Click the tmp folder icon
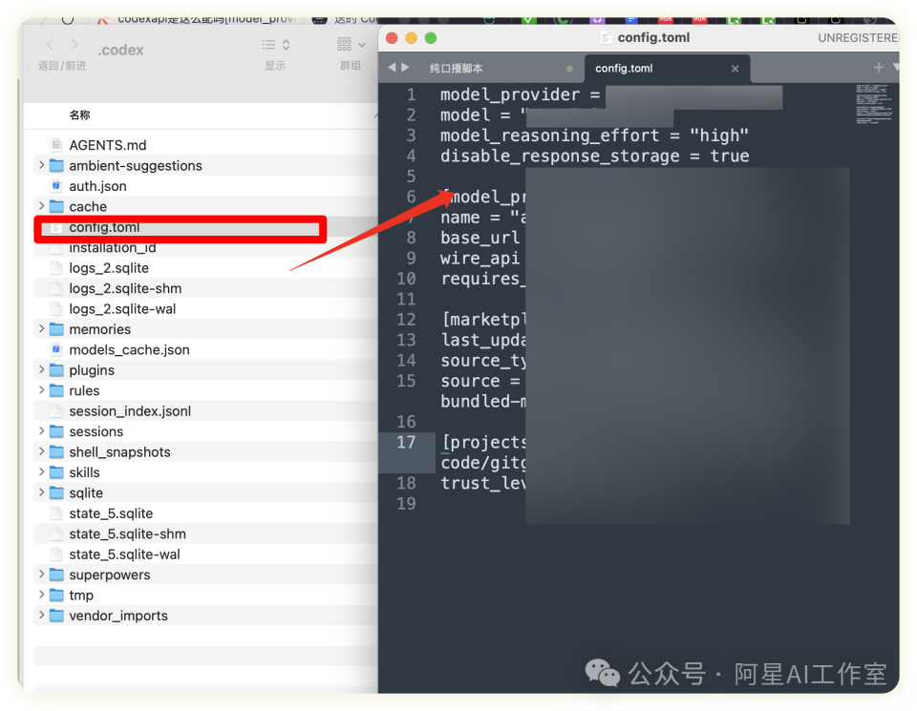 pos(56,595)
